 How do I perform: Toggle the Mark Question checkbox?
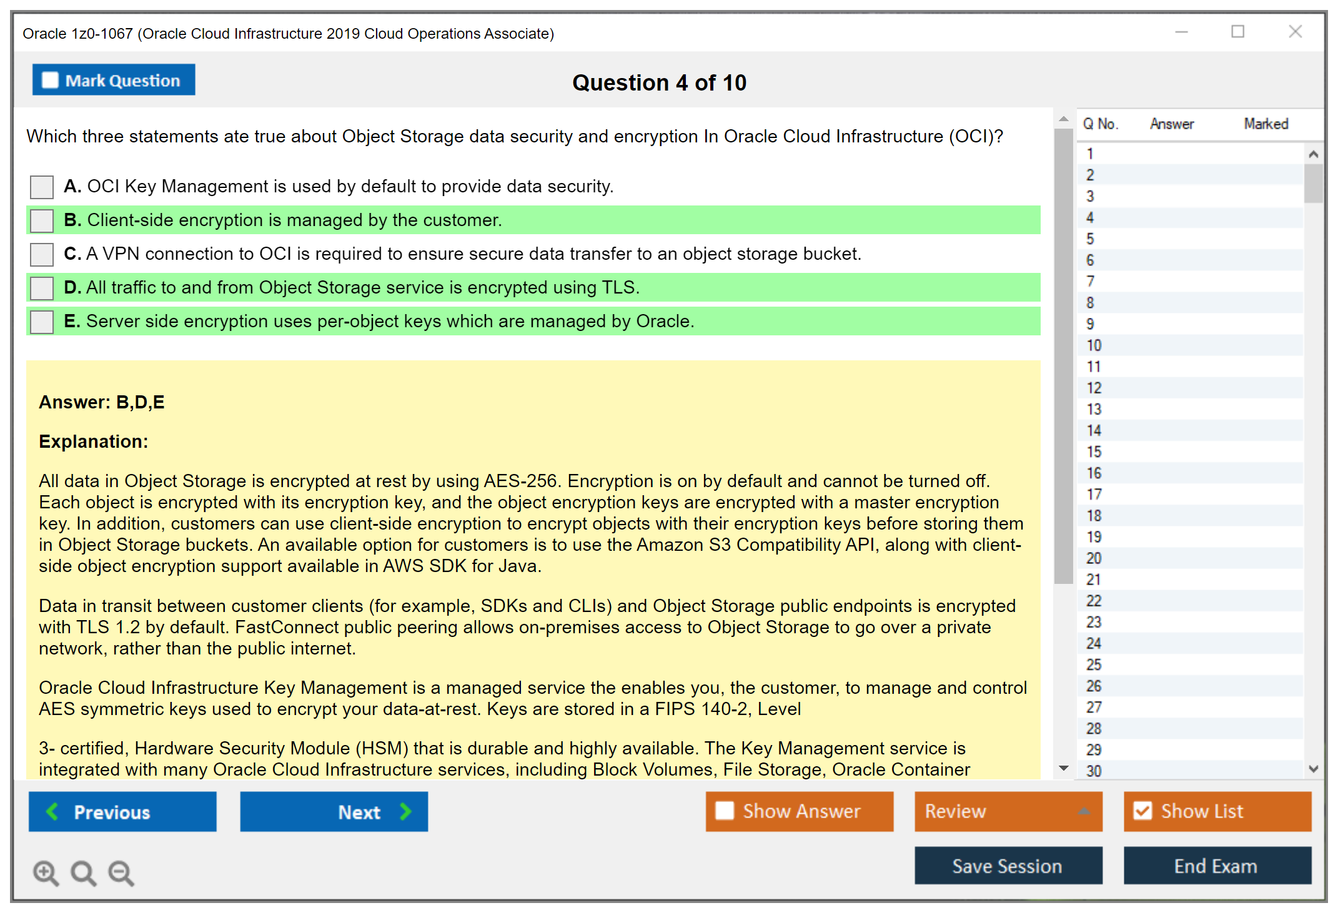(x=50, y=81)
